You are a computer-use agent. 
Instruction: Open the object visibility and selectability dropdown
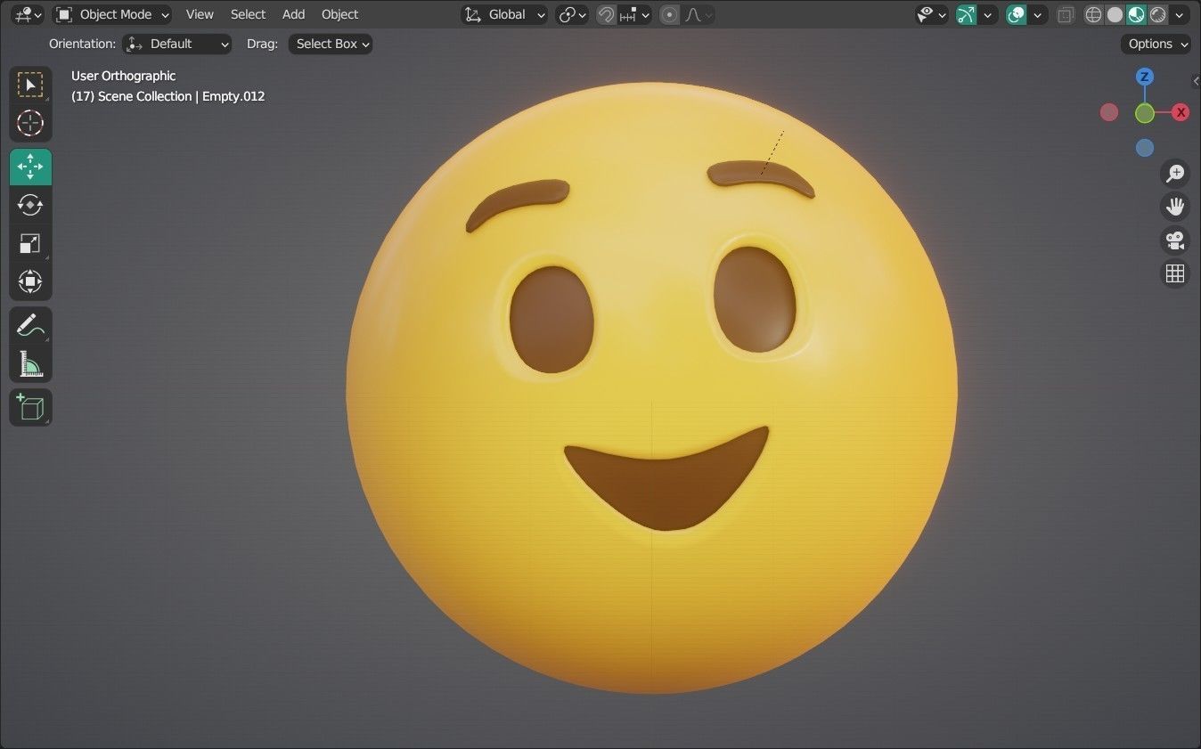[x=932, y=14]
